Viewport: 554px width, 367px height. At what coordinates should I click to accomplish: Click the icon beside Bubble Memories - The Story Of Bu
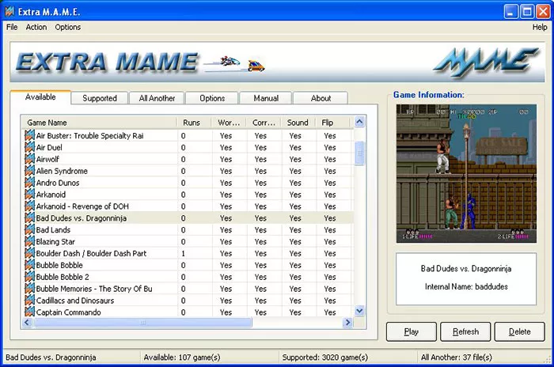click(x=30, y=289)
